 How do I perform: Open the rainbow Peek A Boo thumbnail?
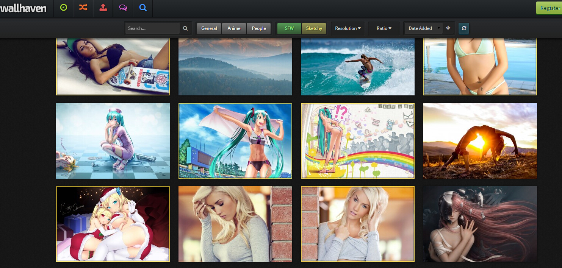(358, 141)
